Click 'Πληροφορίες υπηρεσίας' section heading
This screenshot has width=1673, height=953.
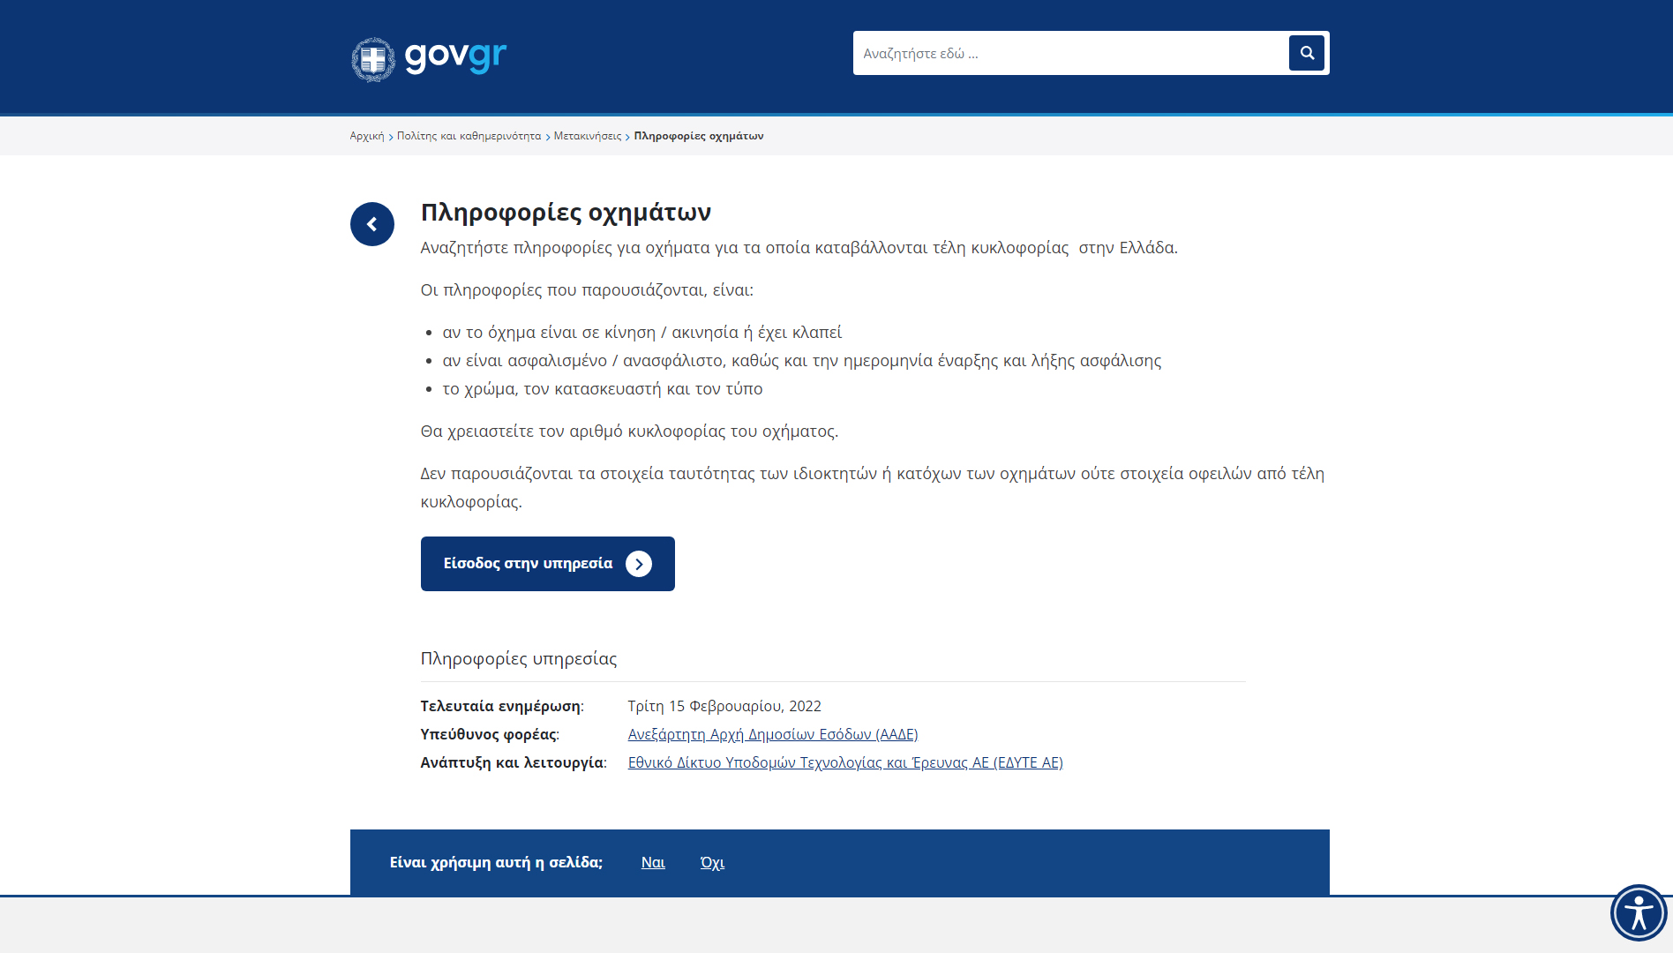coord(519,658)
